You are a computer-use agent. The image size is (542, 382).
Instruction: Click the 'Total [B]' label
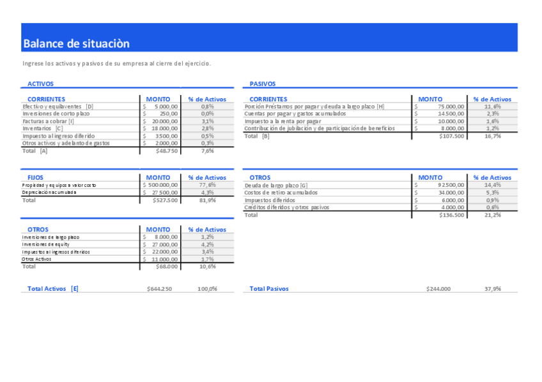click(257, 136)
